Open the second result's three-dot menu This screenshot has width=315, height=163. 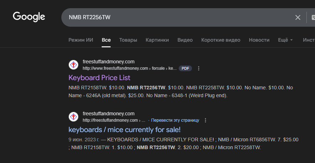click(x=205, y=120)
